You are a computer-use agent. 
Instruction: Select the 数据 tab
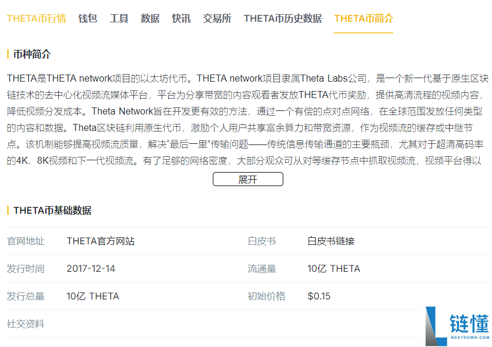tap(150, 18)
